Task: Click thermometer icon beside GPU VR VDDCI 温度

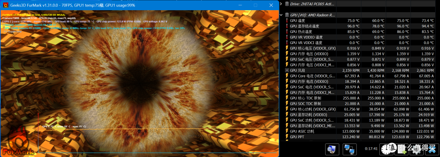Action: click(287, 43)
